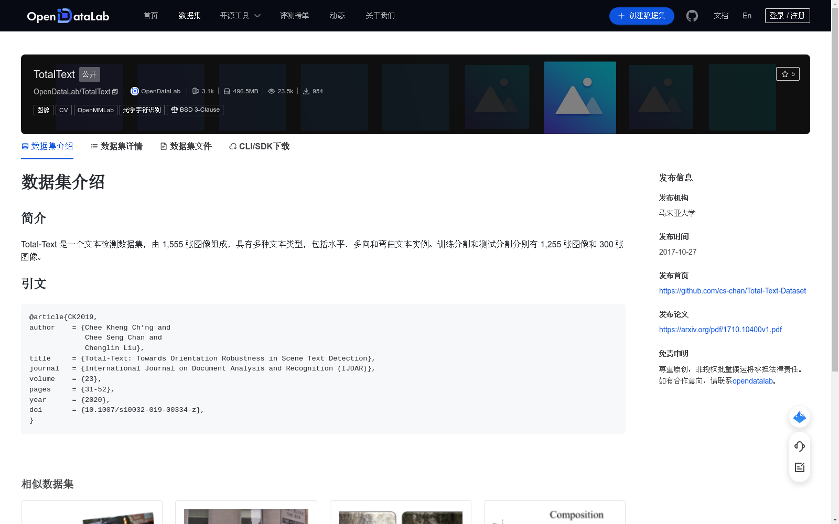
Task: Open 评测榜单 navigation item
Action: point(294,16)
